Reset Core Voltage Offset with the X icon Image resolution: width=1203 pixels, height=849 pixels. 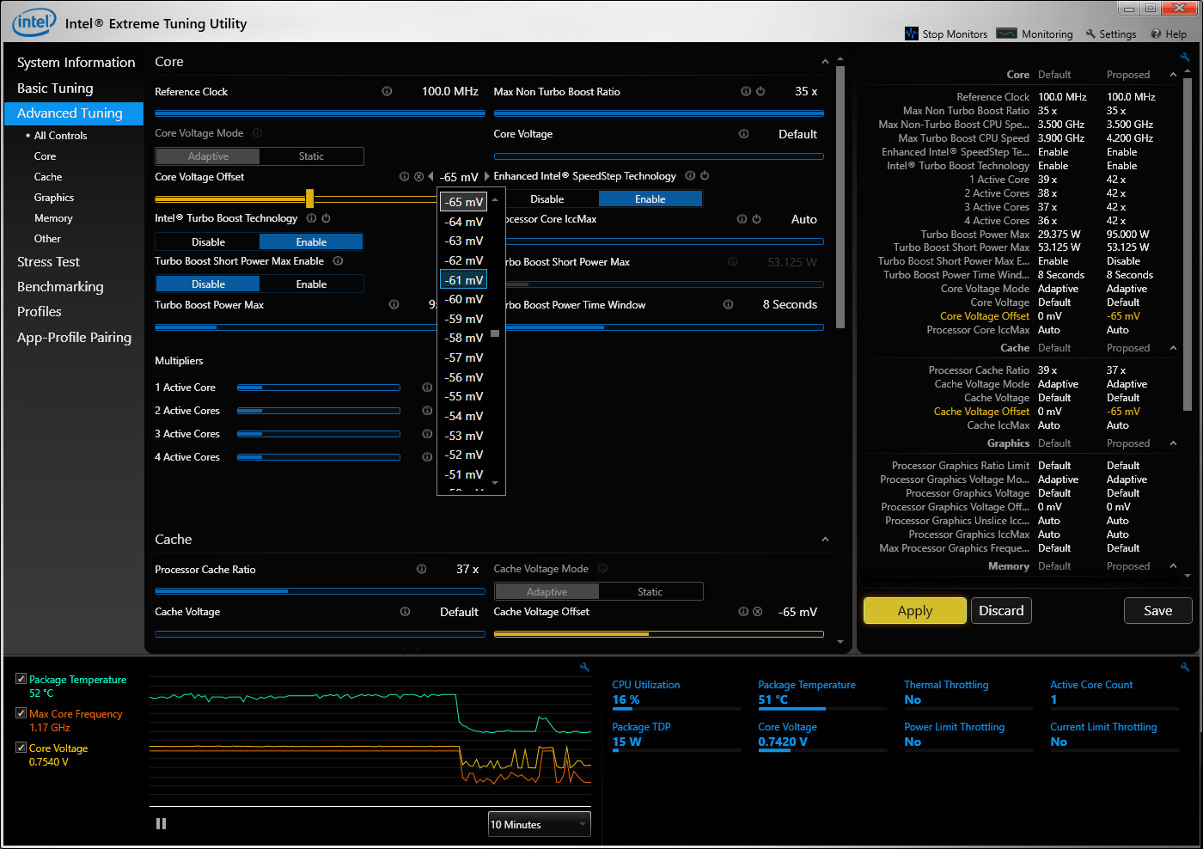pos(418,176)
